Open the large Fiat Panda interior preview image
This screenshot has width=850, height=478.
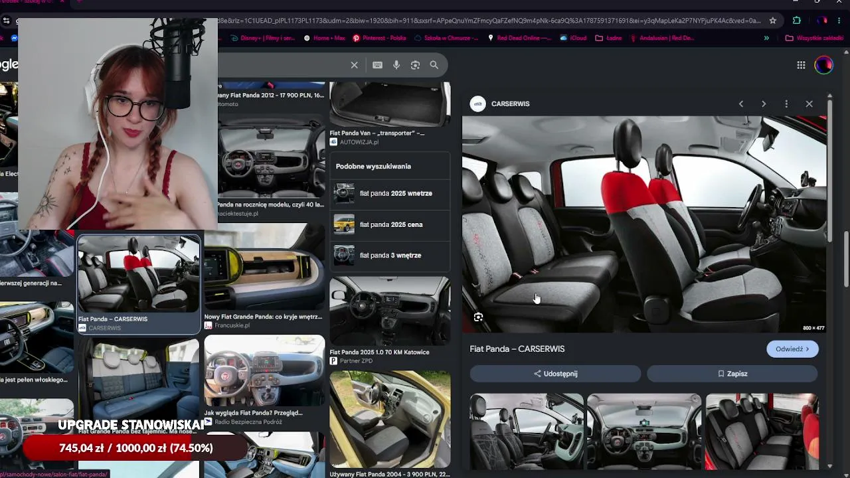(644, 224)
